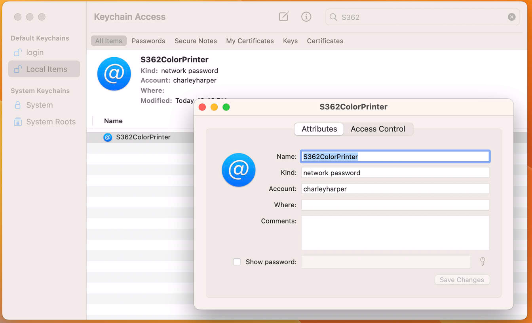Click the lock icon beside System

[x=17, y=105]
